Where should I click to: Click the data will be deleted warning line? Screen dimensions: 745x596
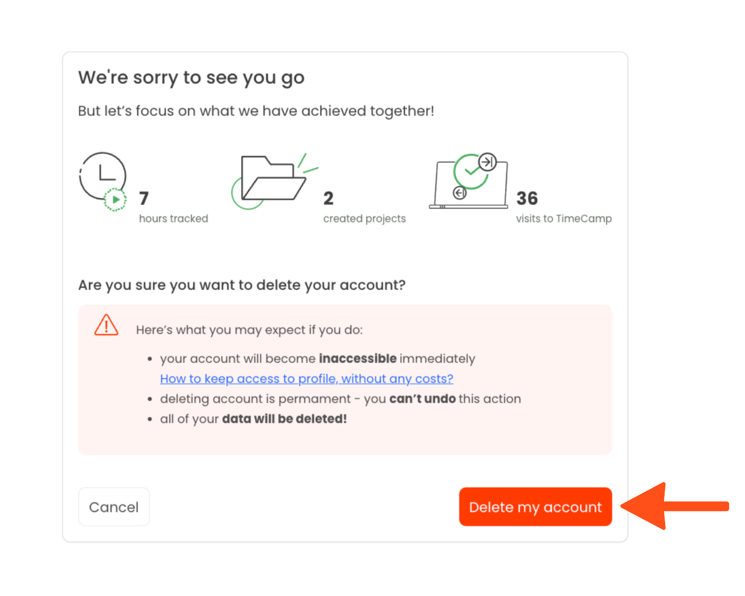tap(253, 419)
